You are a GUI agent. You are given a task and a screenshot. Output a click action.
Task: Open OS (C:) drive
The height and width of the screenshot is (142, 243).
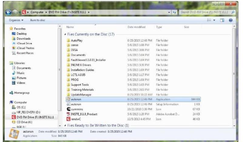[x=21, y=107]
